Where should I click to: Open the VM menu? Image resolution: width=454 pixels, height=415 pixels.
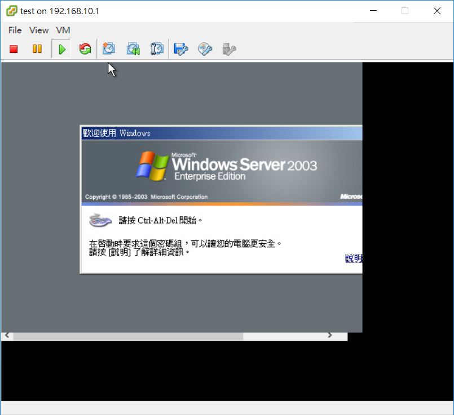click(x=63, y=30)
